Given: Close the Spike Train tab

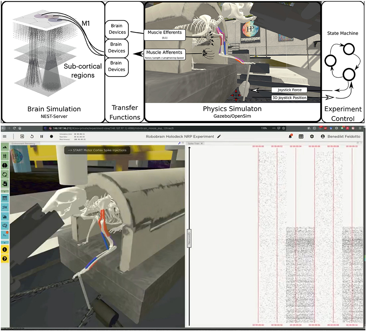Looking at the screenshot, I should 202,143.
